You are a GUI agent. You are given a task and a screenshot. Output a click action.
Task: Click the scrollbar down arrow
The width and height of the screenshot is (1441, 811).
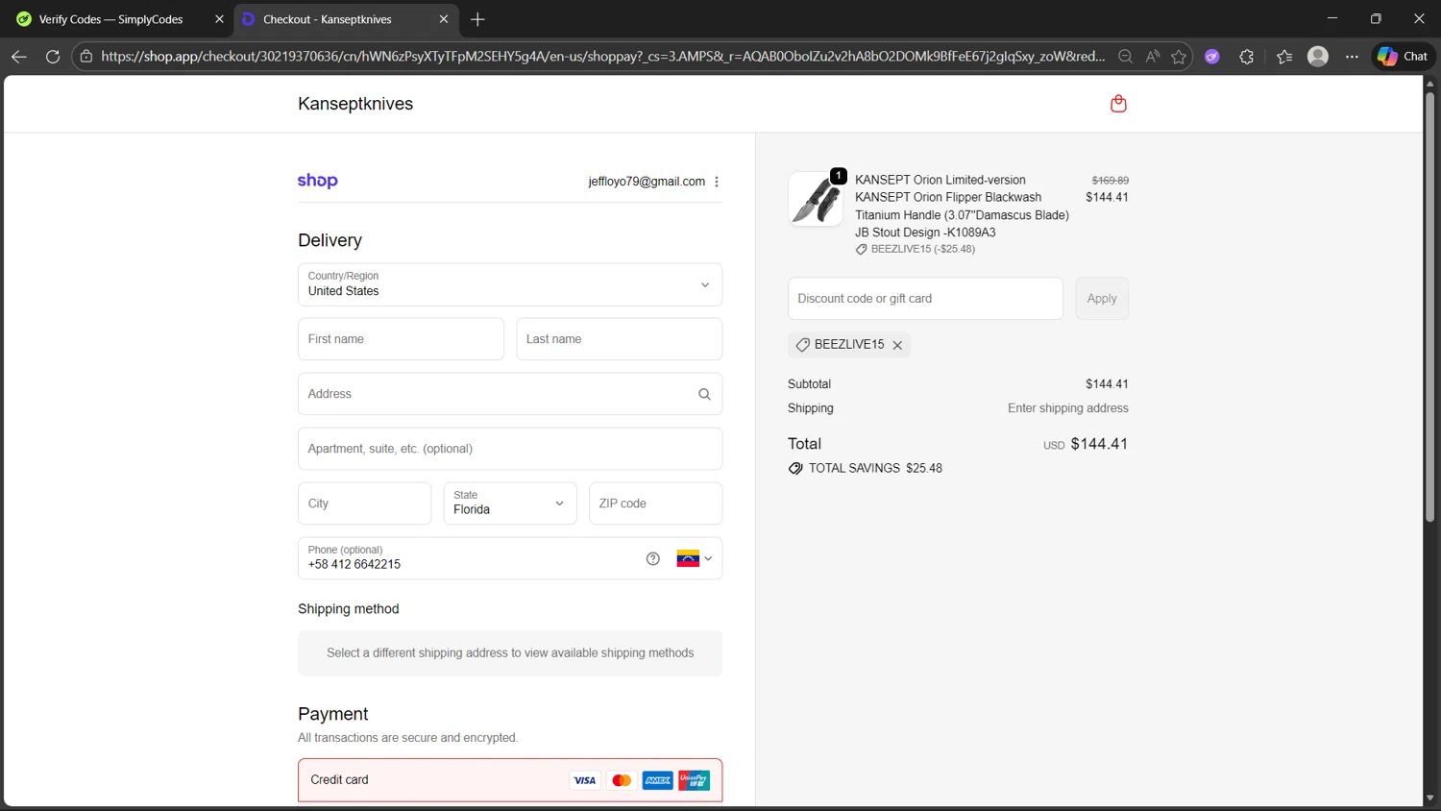click(x=1429, y=798)
